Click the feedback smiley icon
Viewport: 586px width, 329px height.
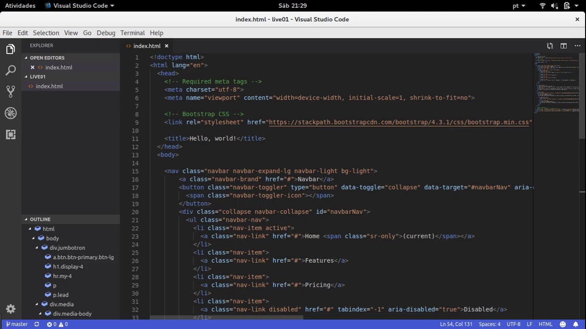[563, 324]
